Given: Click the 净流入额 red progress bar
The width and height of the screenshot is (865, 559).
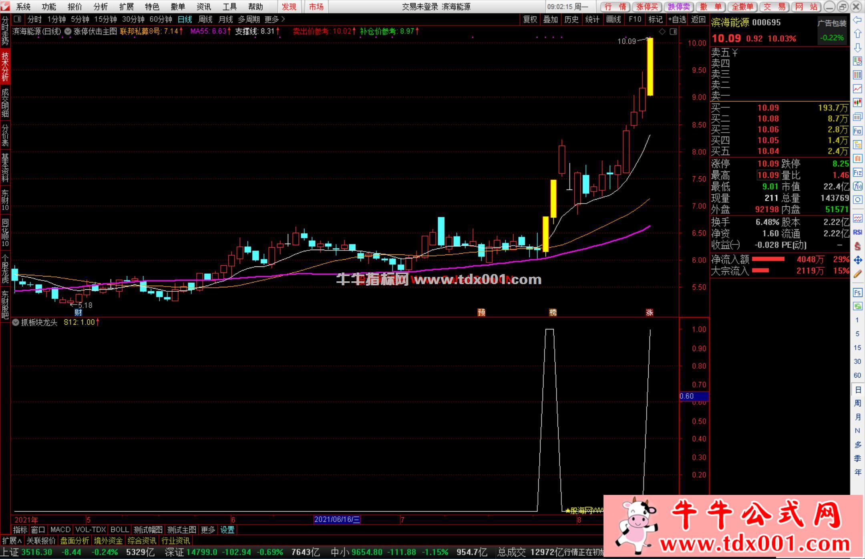Looking at the screenshot, I should click(768, 259).
